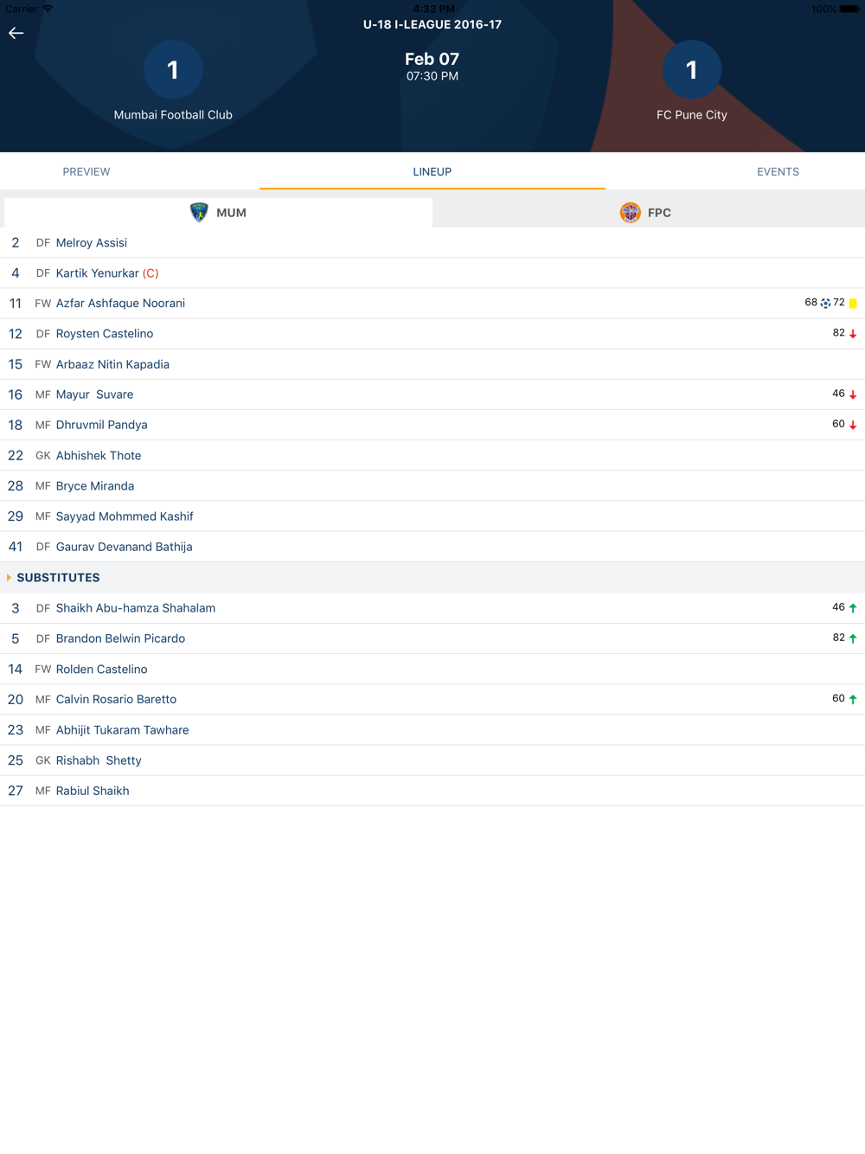Click the Carrier label in the status bar
The height and width of the screenshot is (1154, 865).
point(21,9)
